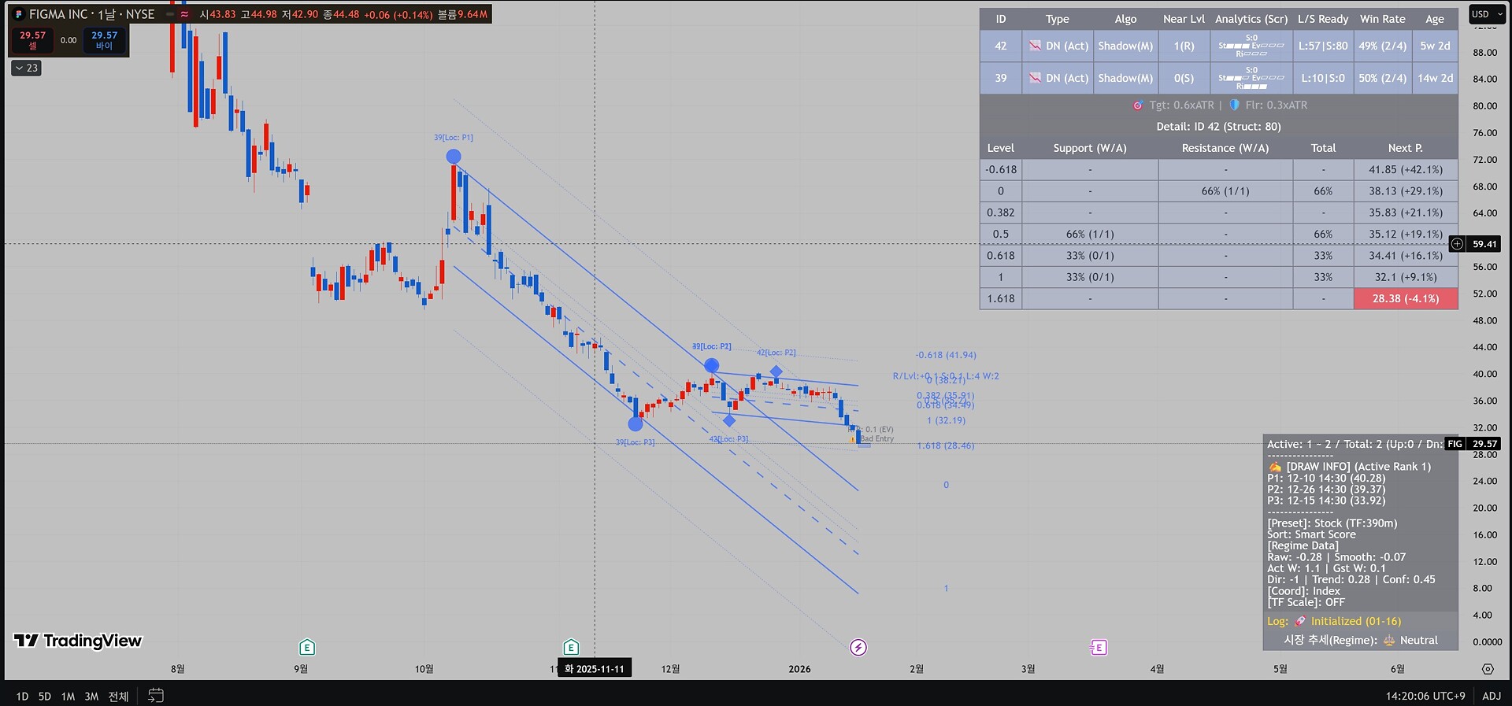Click the Initialized (01-16) log text
The height and width of the screenshot is (706, 1512).
[x=1356, y=621]
